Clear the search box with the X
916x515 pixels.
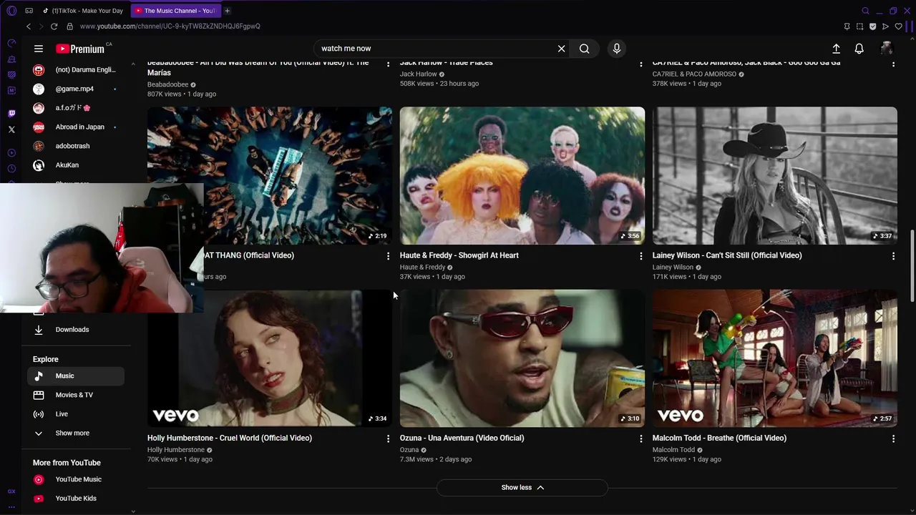(x=562, y=49)
